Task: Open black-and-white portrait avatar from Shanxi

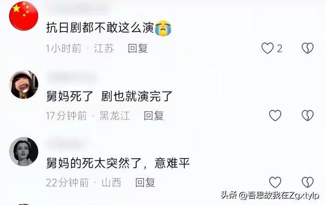Action: point(24,152)
